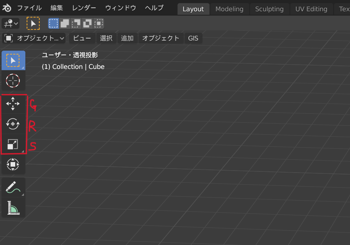Image resolution: width=350 pixels, height=245 pixels.
Task: Select the Rotate tool
Action: [13, 124]
